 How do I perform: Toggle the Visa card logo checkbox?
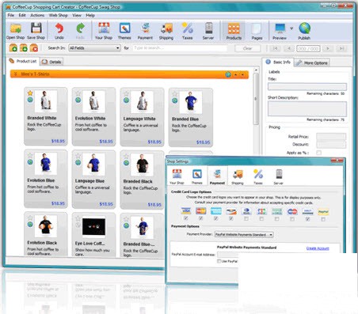point(186,218)
